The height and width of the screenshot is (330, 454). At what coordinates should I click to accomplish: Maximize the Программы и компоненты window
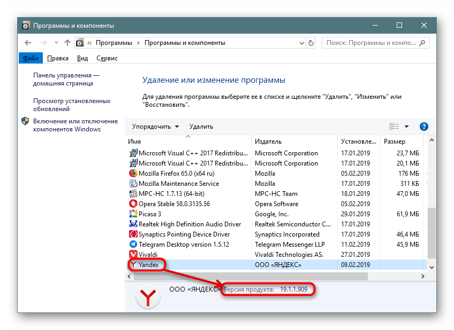[399, 26]
